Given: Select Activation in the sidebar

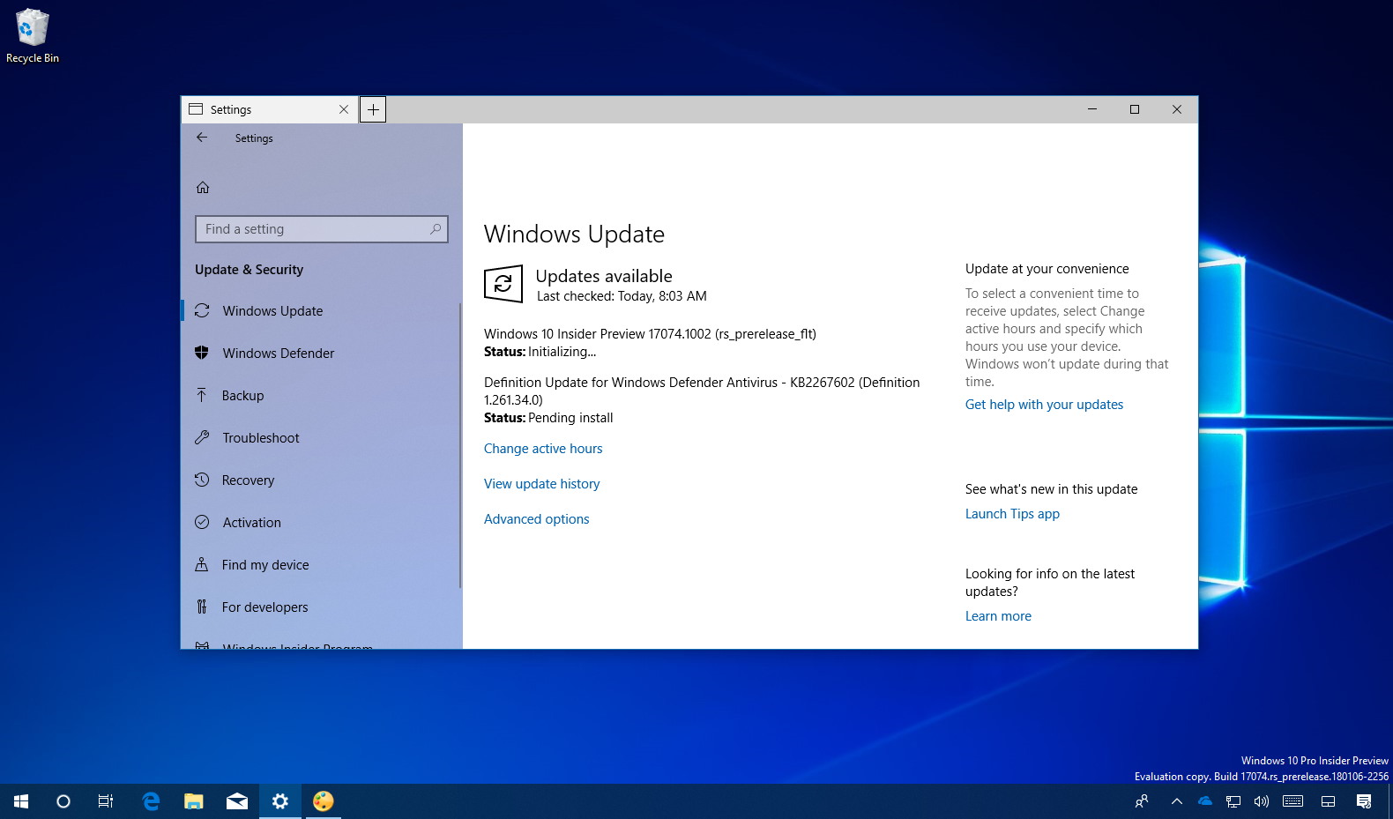Looking at the screenshot, I should [320, 522].
